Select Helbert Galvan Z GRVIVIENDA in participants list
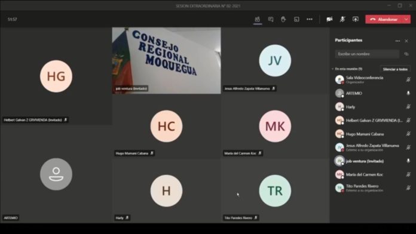 [x=372, y=121]
